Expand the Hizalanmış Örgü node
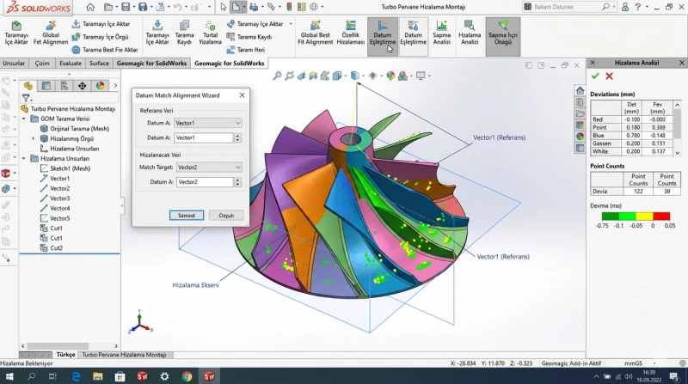The width and height of the screenshot is (688, 384). 34,138
